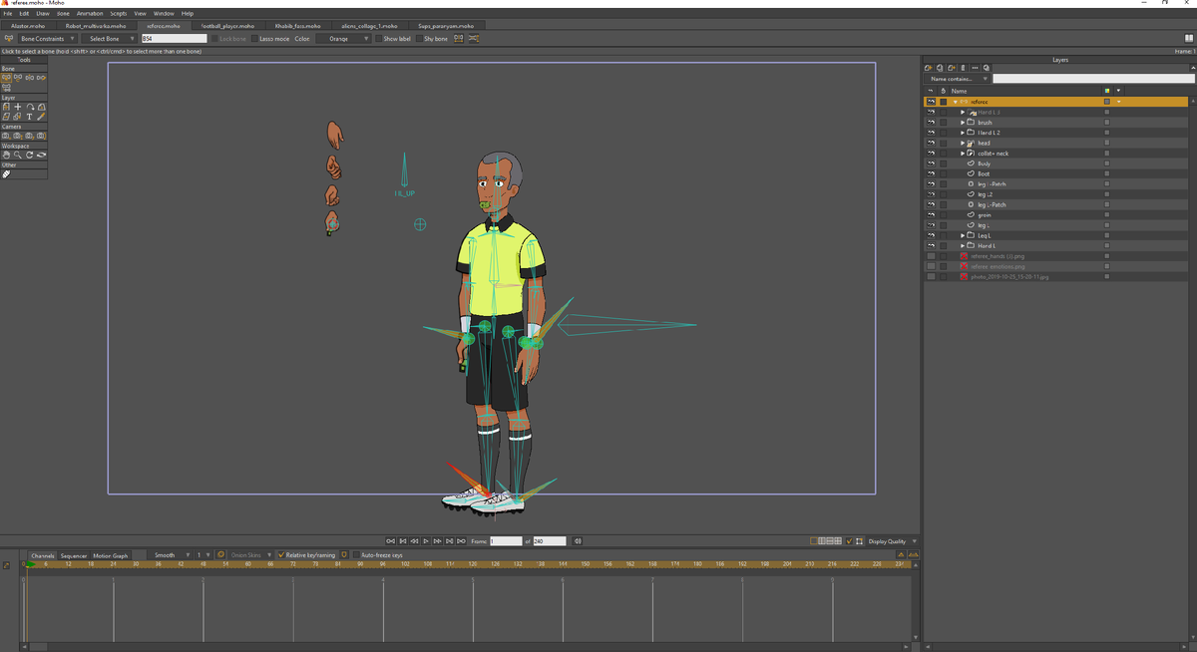Expand the brush folder layer
Screen dimensions: 1197x652
click(963, 123)
